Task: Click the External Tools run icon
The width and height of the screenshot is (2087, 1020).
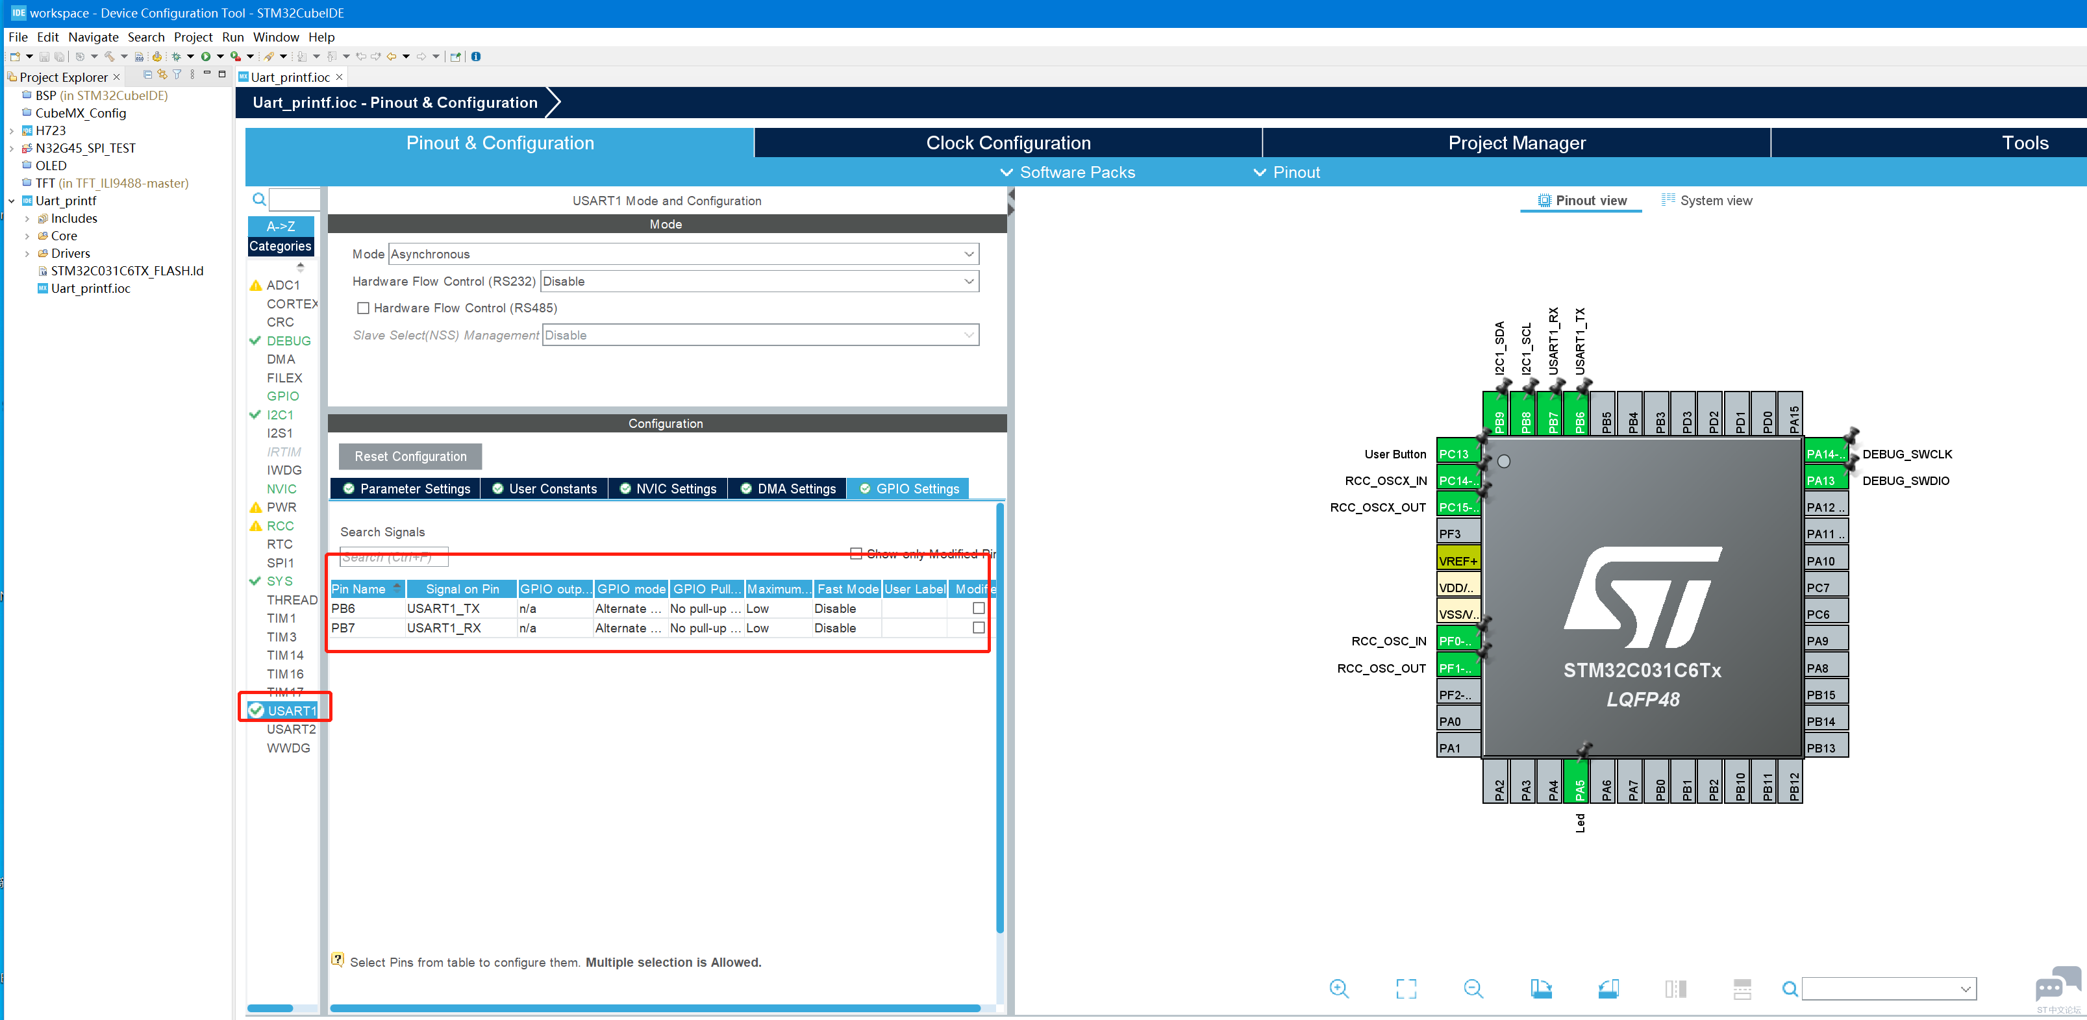Action: click(x=235, y=56)
